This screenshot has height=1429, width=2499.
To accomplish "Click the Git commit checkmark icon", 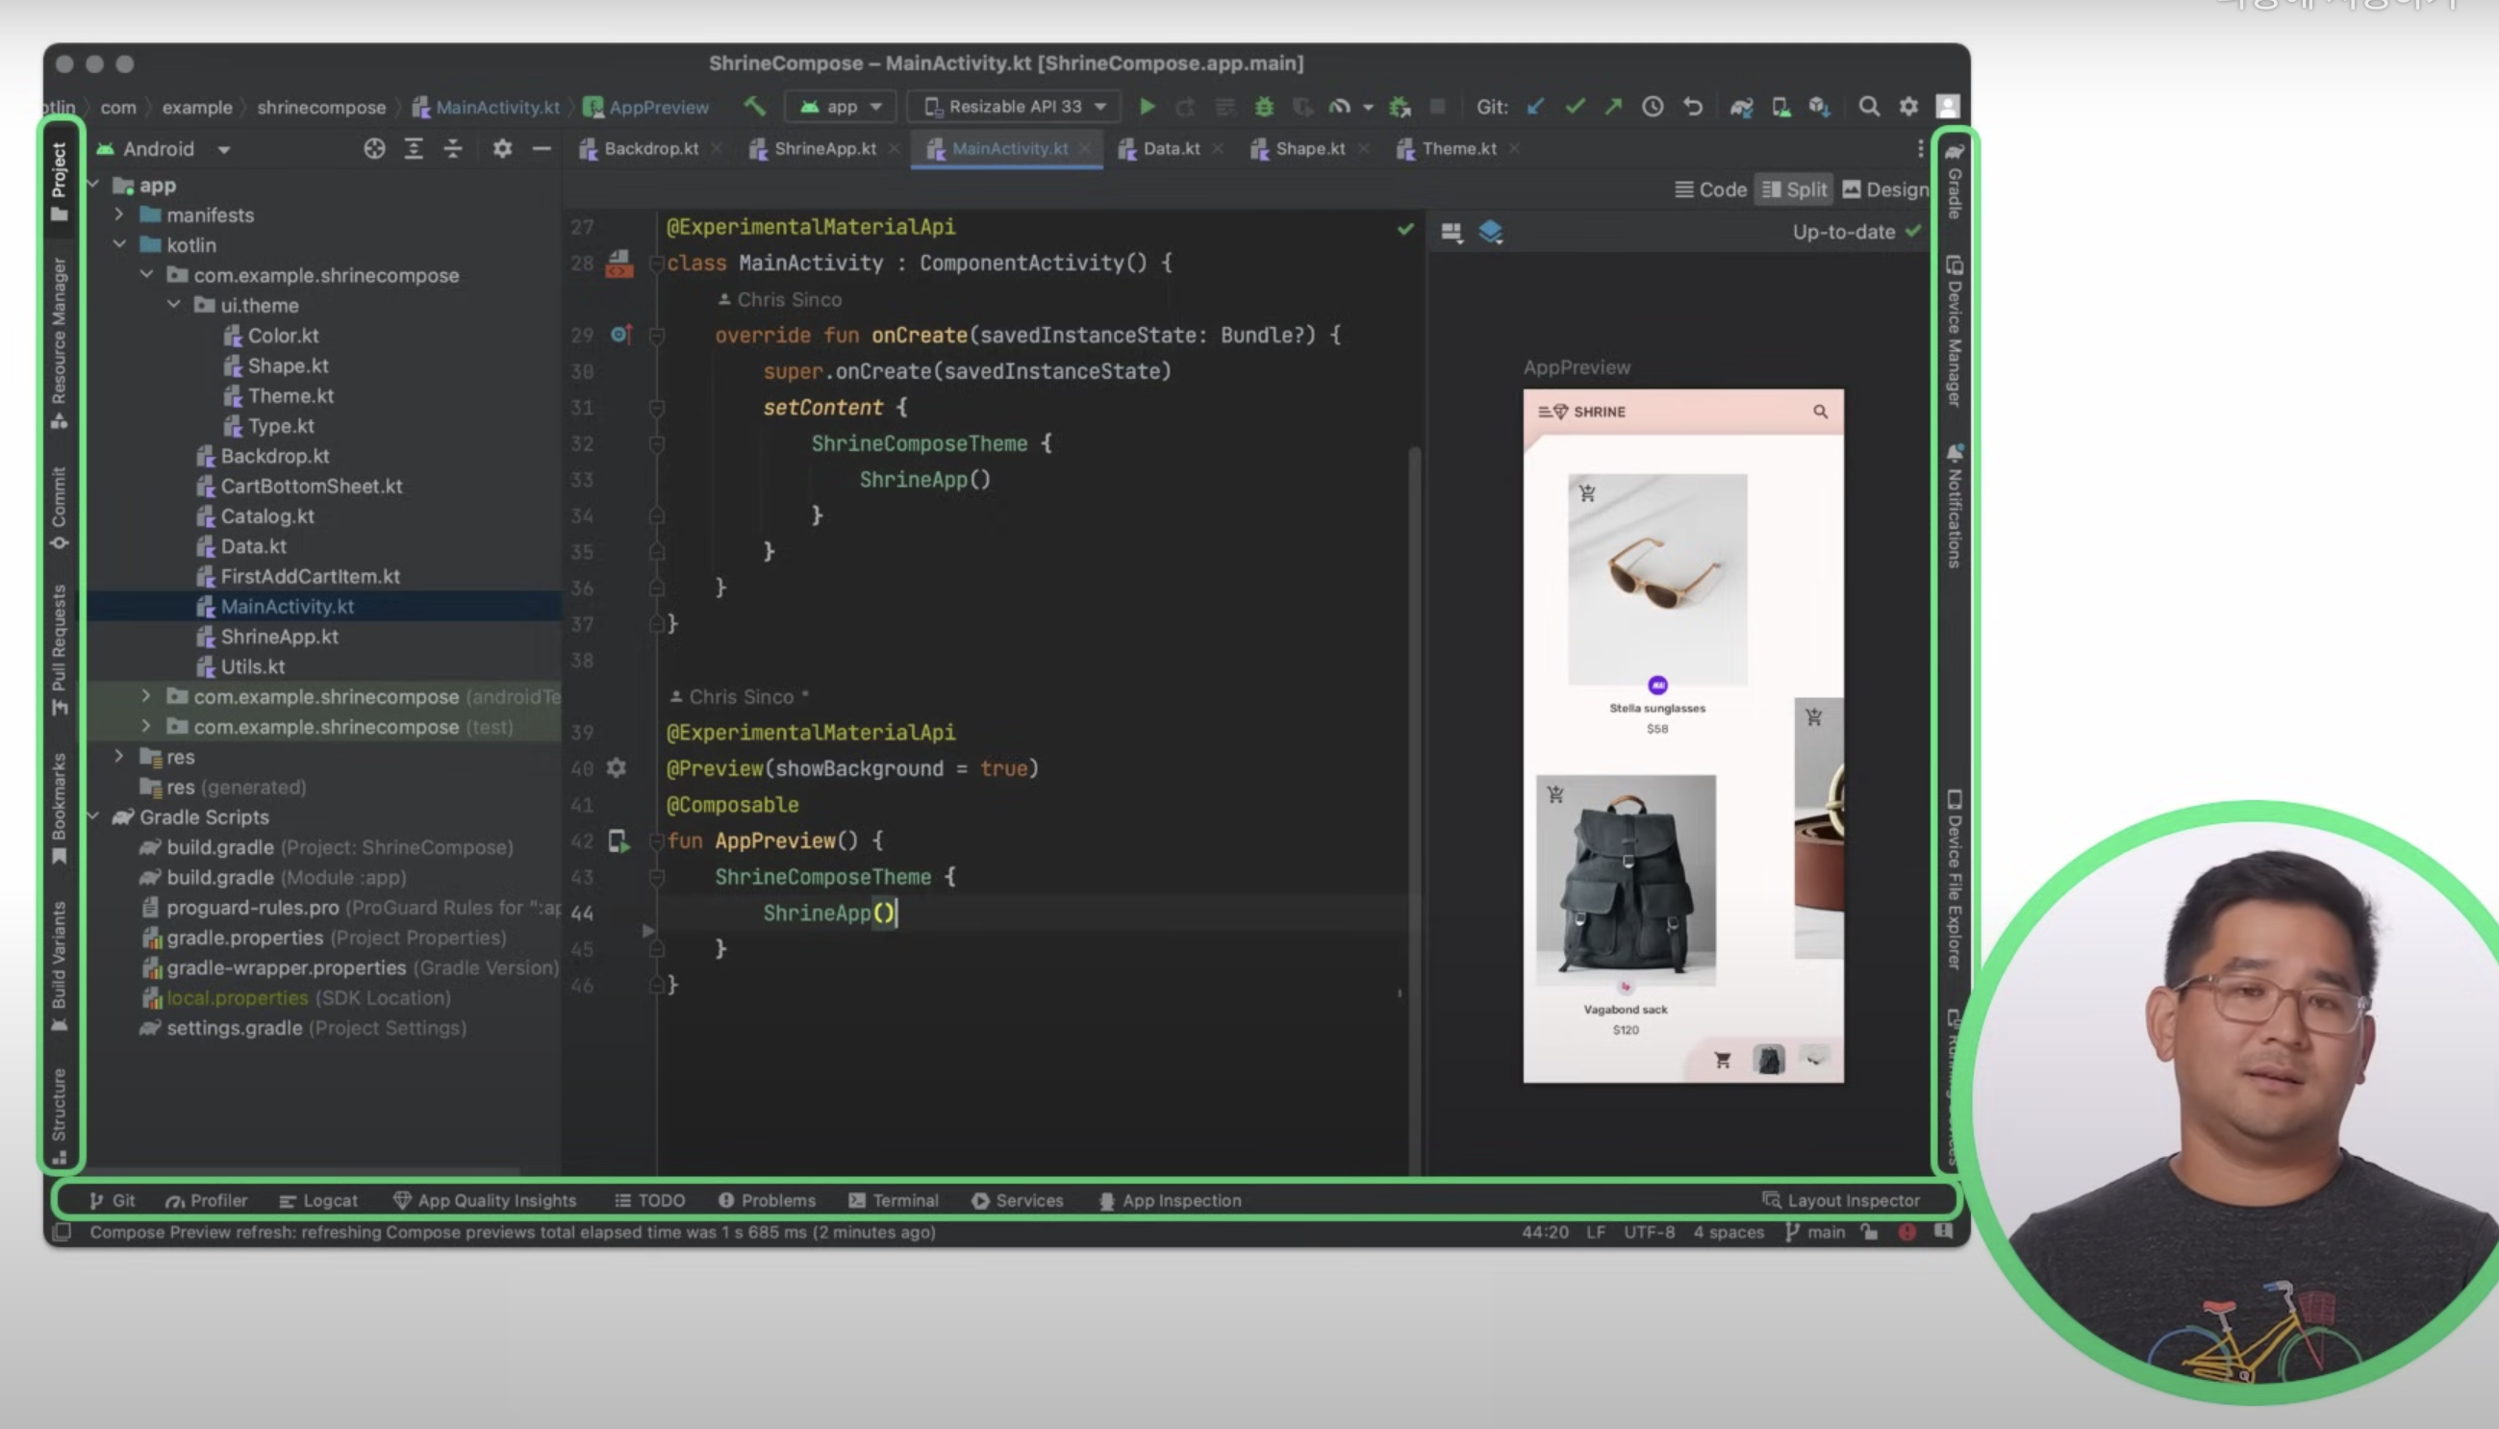I will click(1575, 106).
